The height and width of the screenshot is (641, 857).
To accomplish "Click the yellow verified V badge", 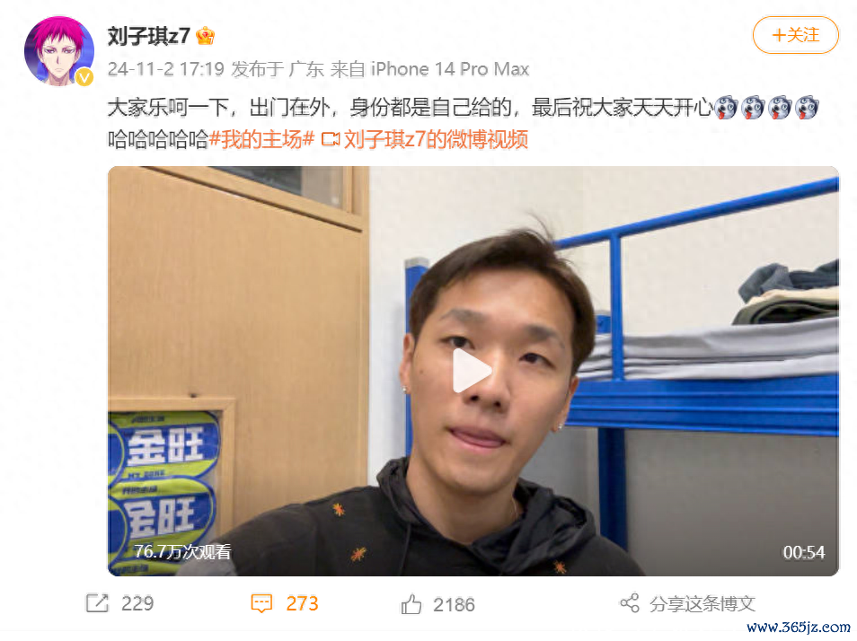I will (x=84, y=77).
